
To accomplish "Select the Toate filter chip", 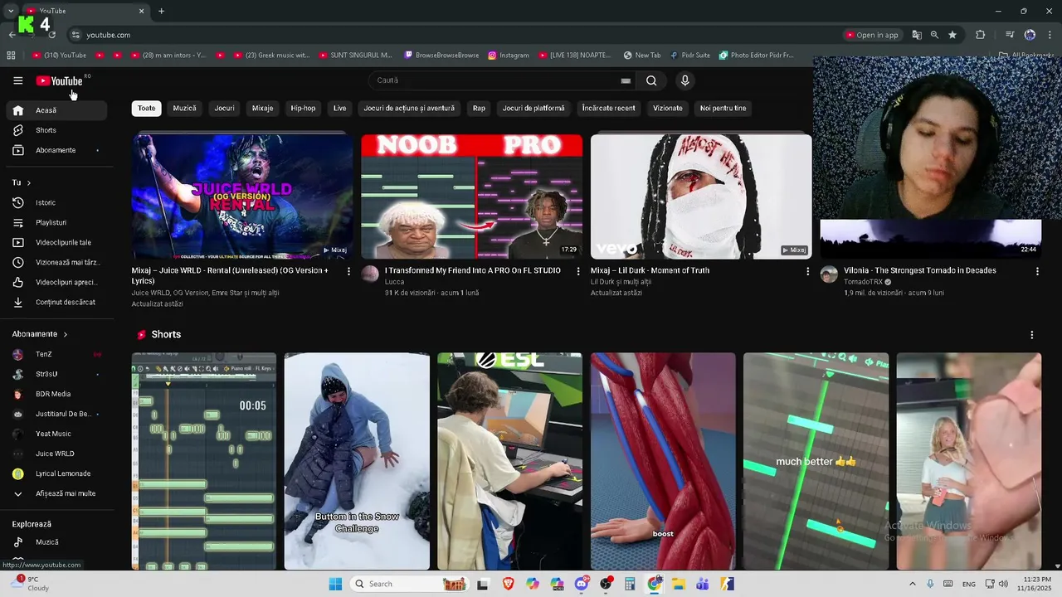I will pyautogui.click(x=146, y=109).
